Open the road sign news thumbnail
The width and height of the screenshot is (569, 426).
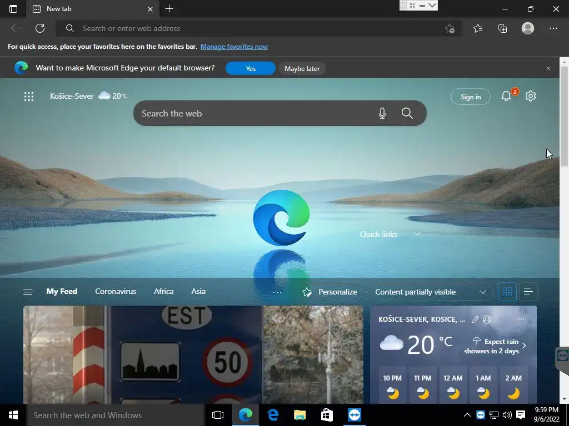(193, 354)
